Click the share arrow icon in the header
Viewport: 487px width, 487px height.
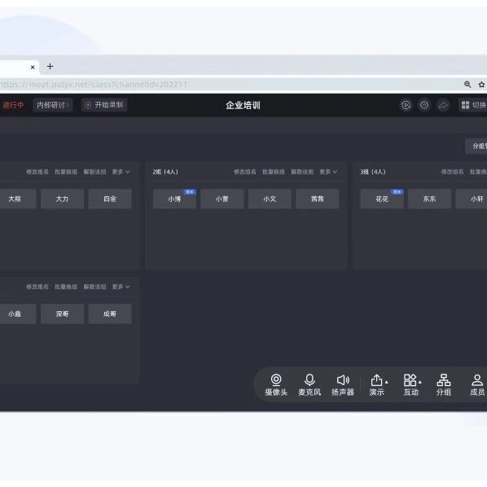[443, 105]
